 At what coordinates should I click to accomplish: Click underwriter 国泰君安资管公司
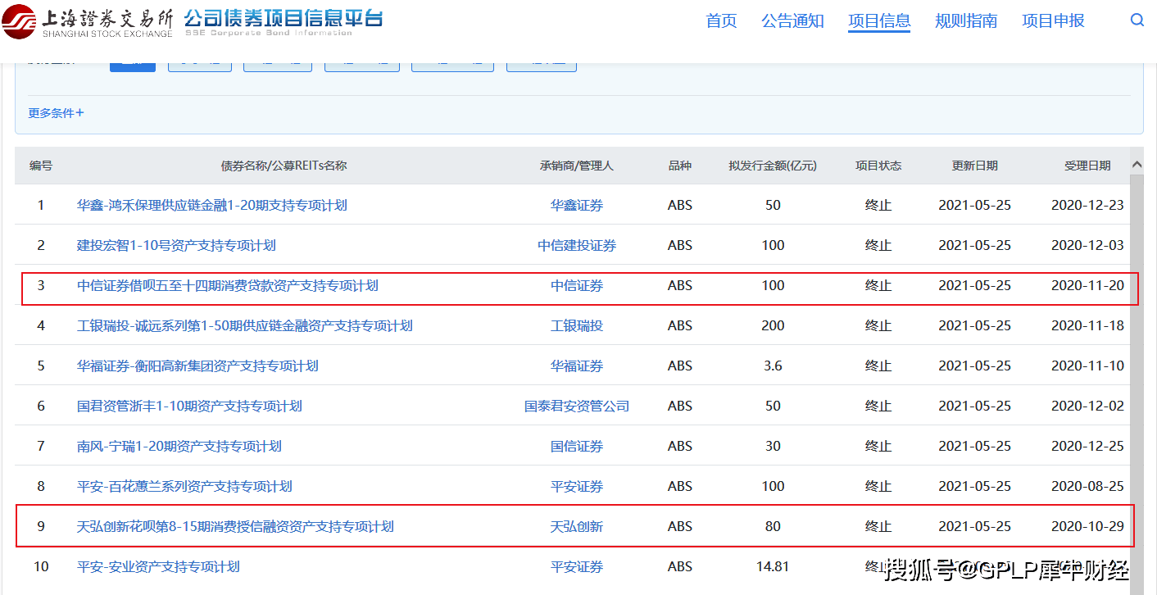(x=577, y=406)
